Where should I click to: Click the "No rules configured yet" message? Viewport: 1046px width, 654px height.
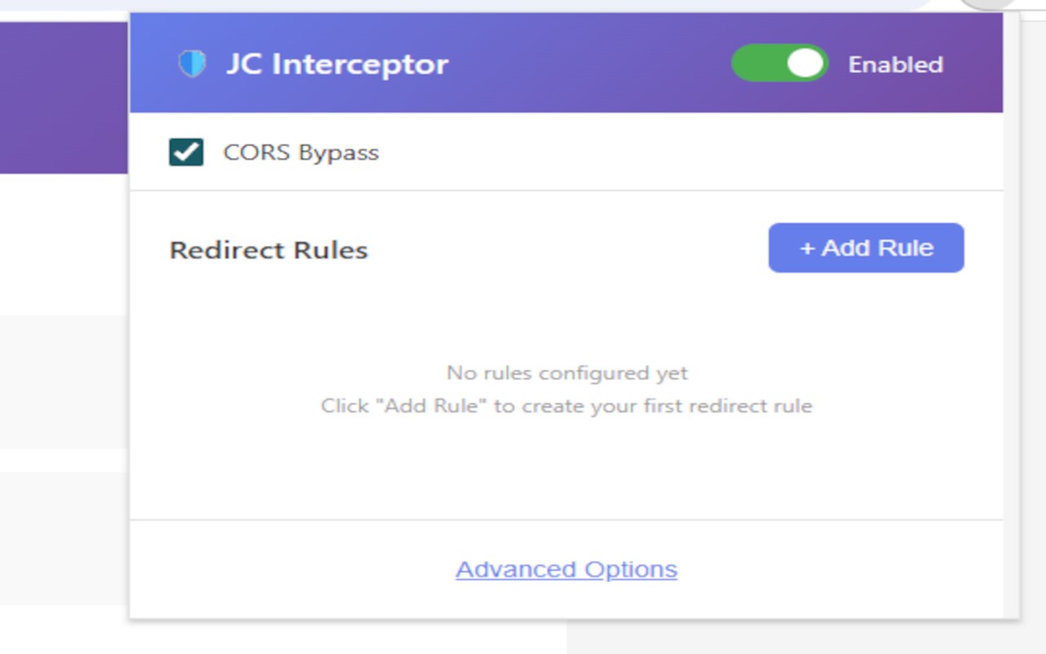pyautogui.click(x=566, y=373)
